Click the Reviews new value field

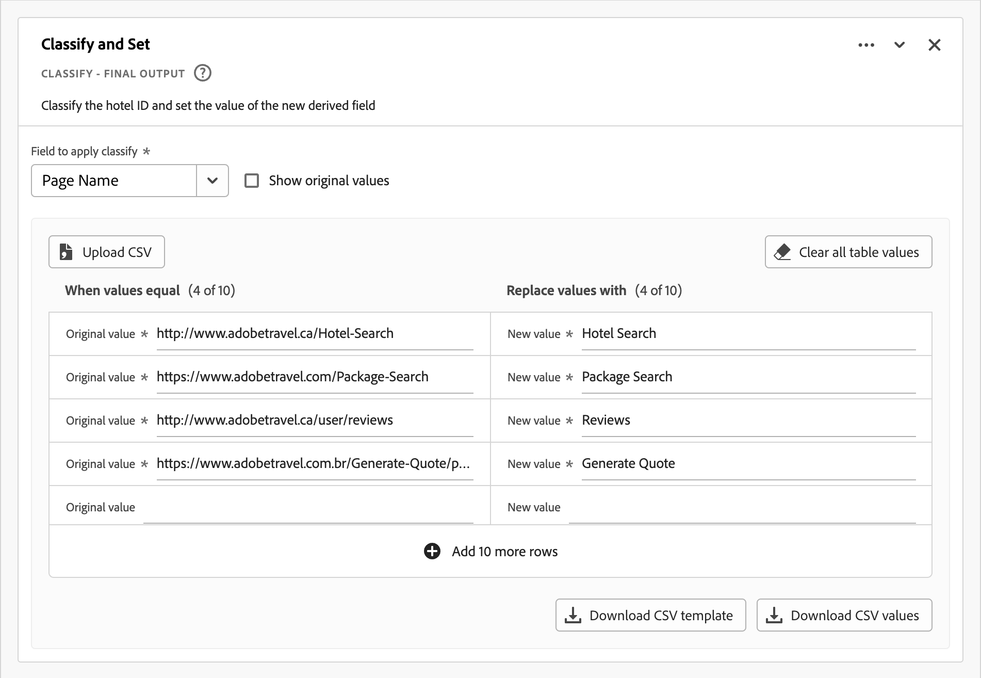748,420
